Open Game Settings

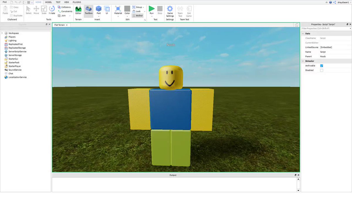coord(170,11)
